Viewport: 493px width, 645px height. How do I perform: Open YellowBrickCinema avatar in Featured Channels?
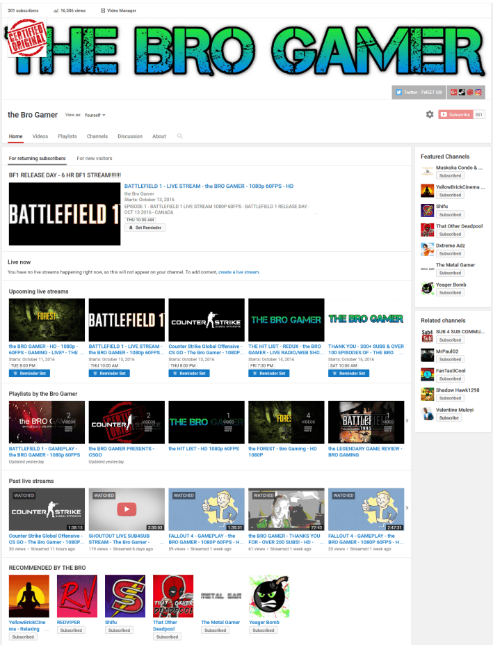[427, 191]
